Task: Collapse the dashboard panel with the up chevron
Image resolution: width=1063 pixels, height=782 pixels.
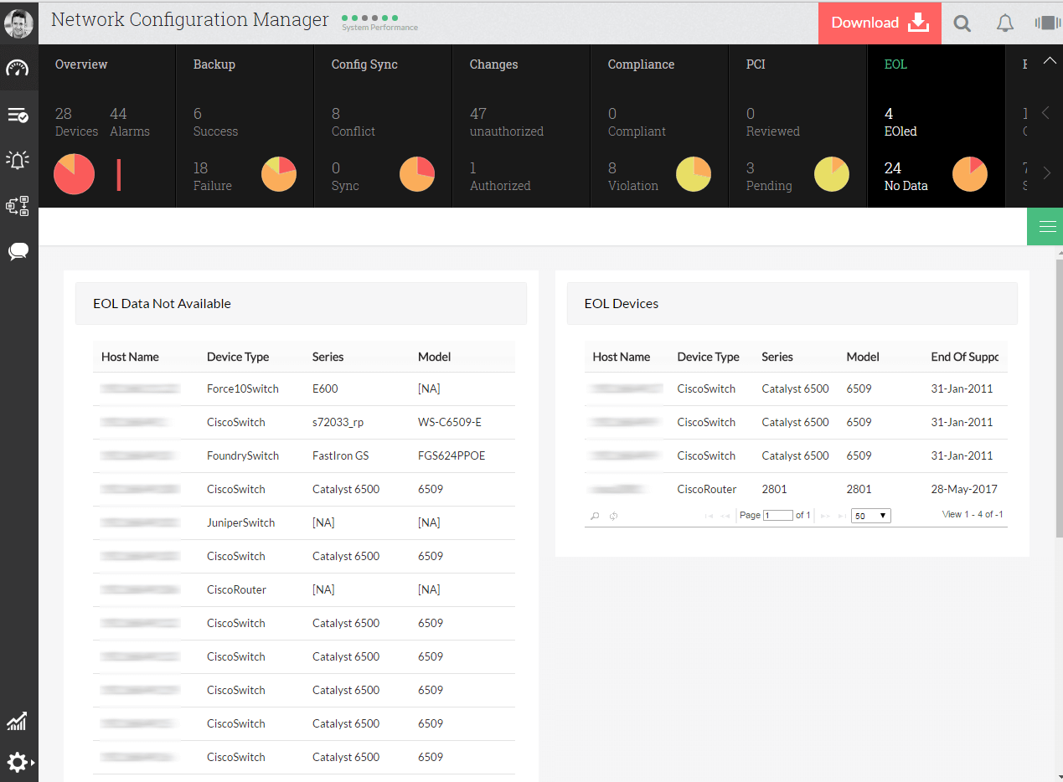Action: [x=1050, y=60]
